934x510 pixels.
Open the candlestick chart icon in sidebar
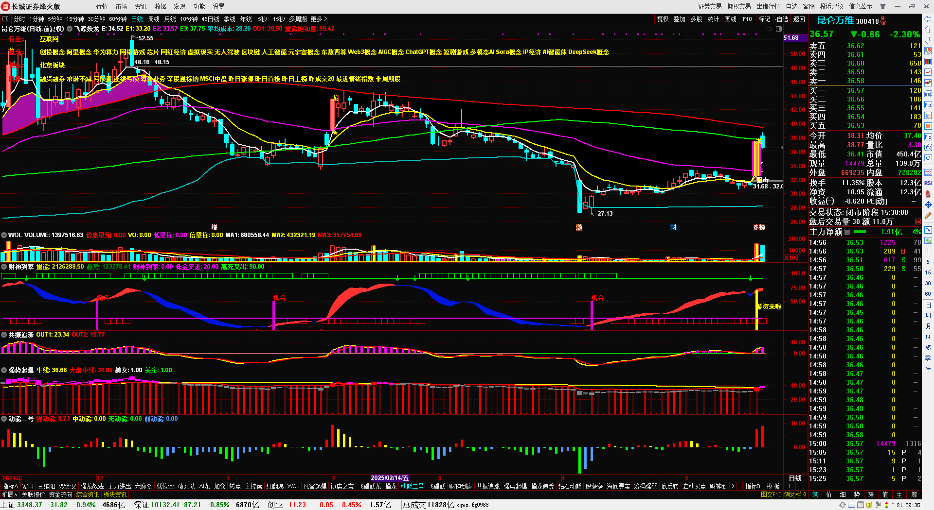928,83
